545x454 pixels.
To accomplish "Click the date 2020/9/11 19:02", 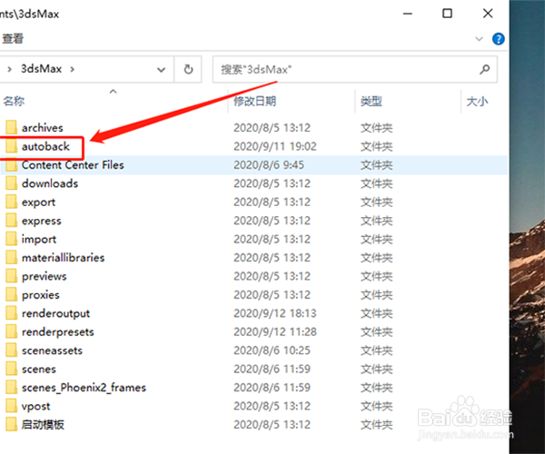I will click(275, 146).
